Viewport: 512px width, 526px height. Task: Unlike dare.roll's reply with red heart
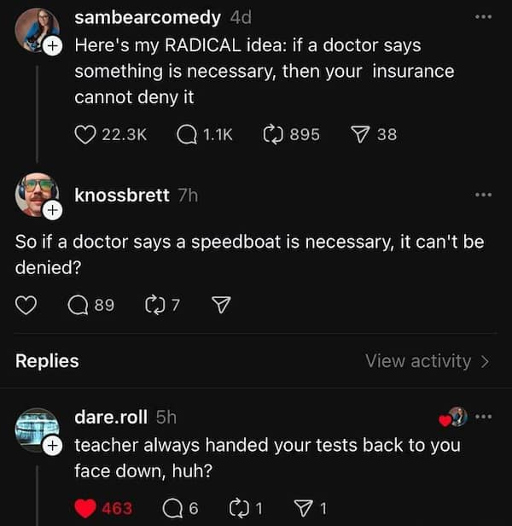[85, 508]
